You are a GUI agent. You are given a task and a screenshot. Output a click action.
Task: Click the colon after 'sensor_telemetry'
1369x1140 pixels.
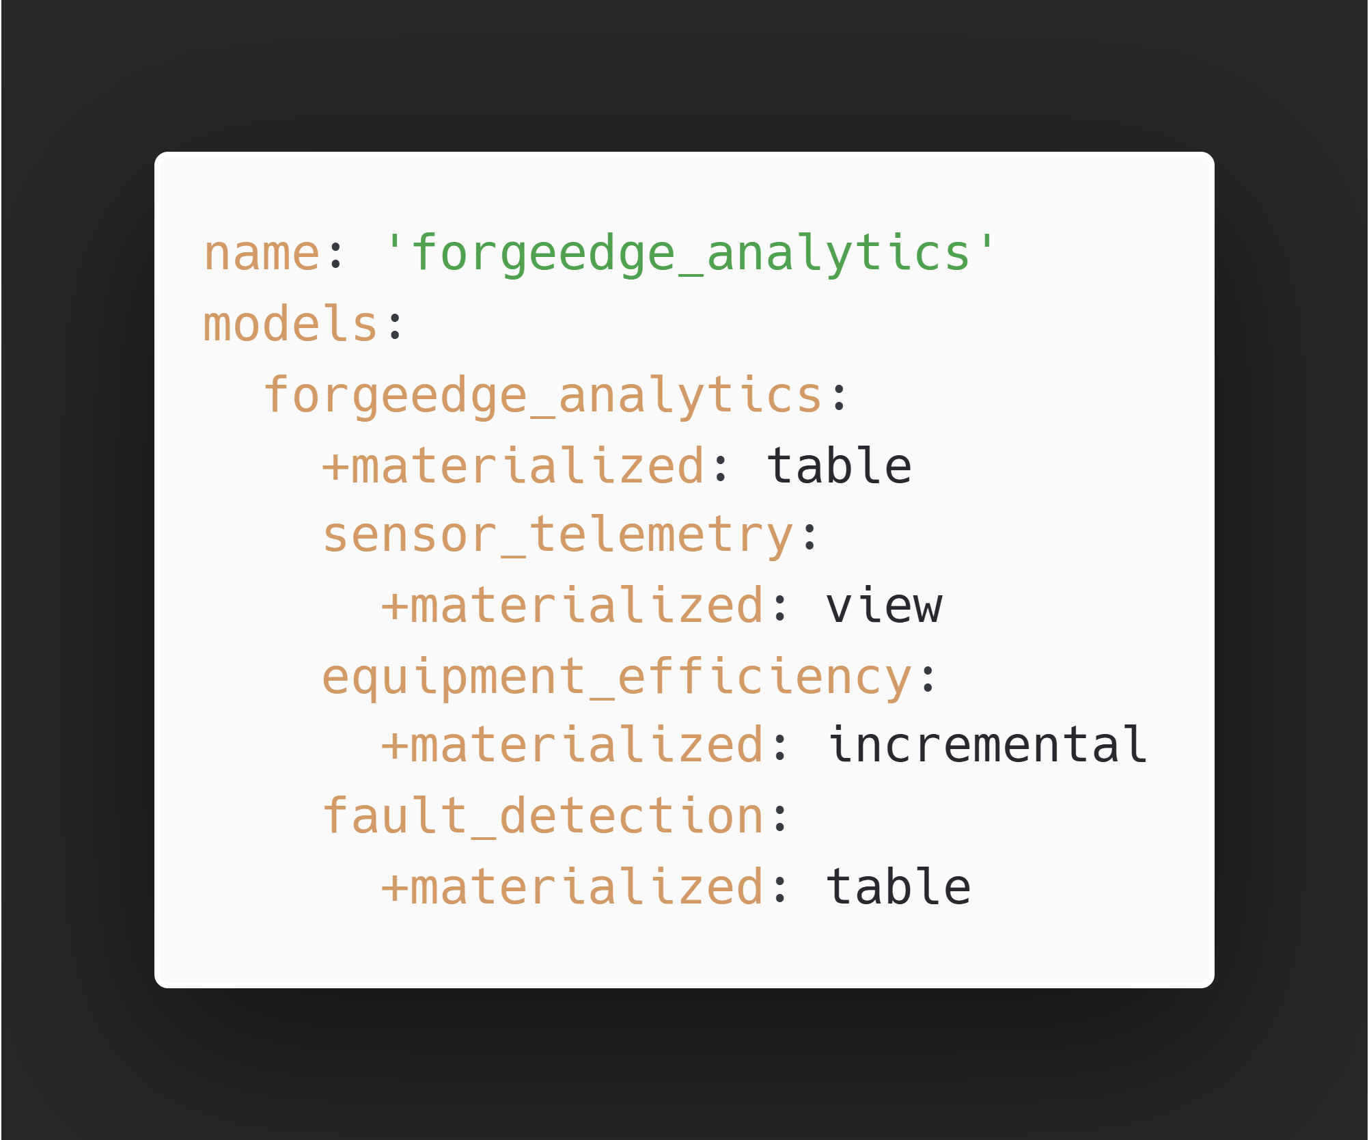click(810, 537)
